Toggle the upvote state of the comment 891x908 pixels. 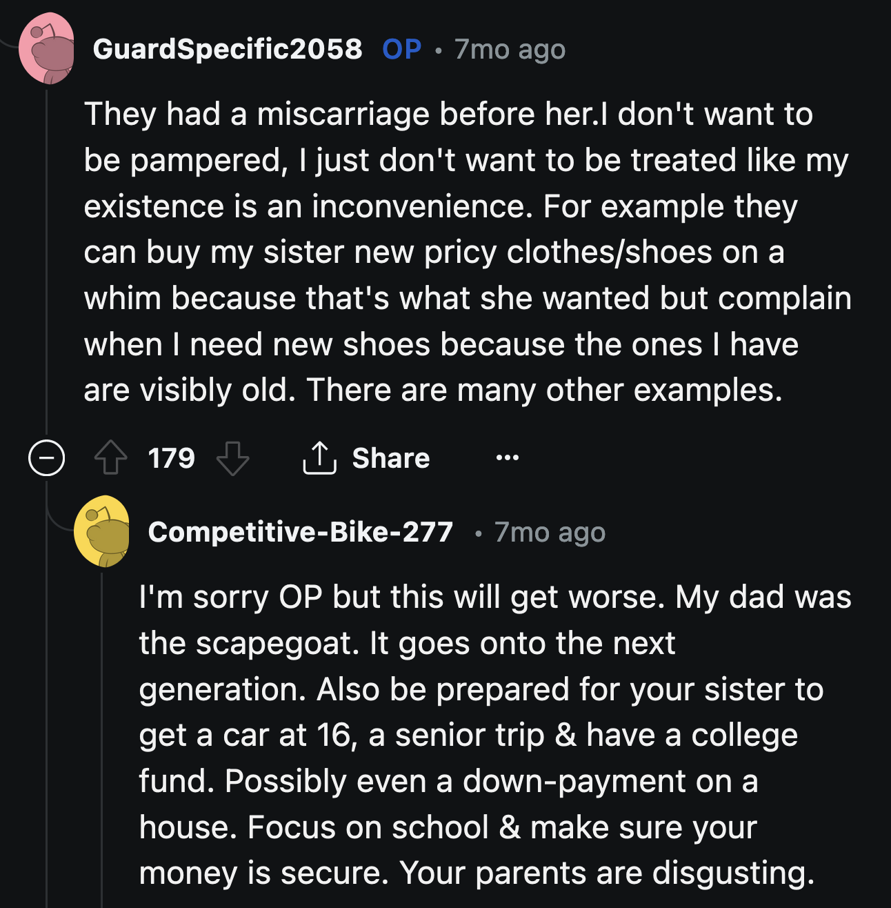[110, 457]
